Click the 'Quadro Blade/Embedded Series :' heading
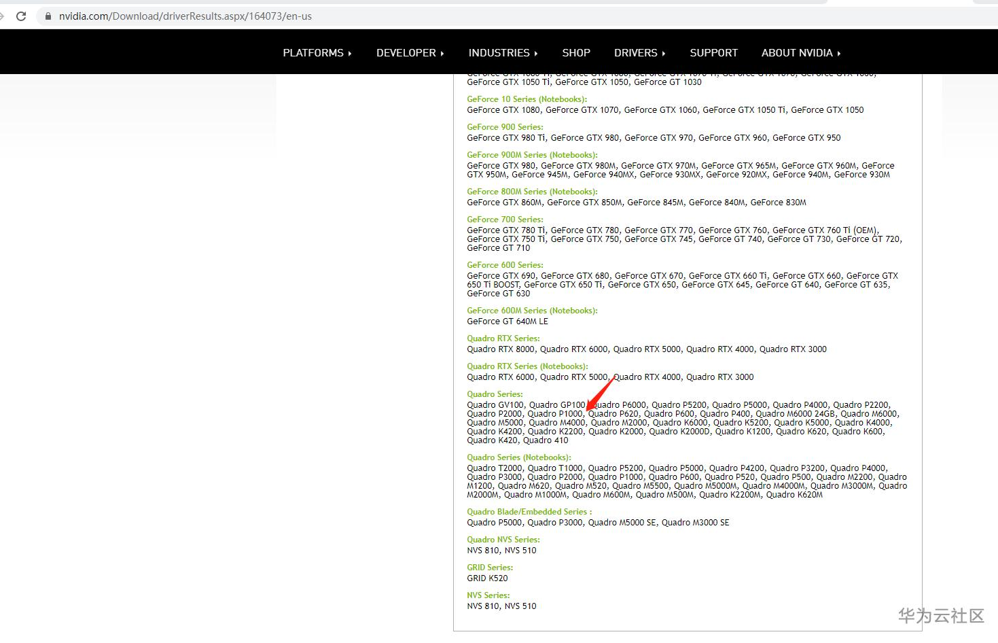The width and height of the screenshot is (998, 643). 529,512
